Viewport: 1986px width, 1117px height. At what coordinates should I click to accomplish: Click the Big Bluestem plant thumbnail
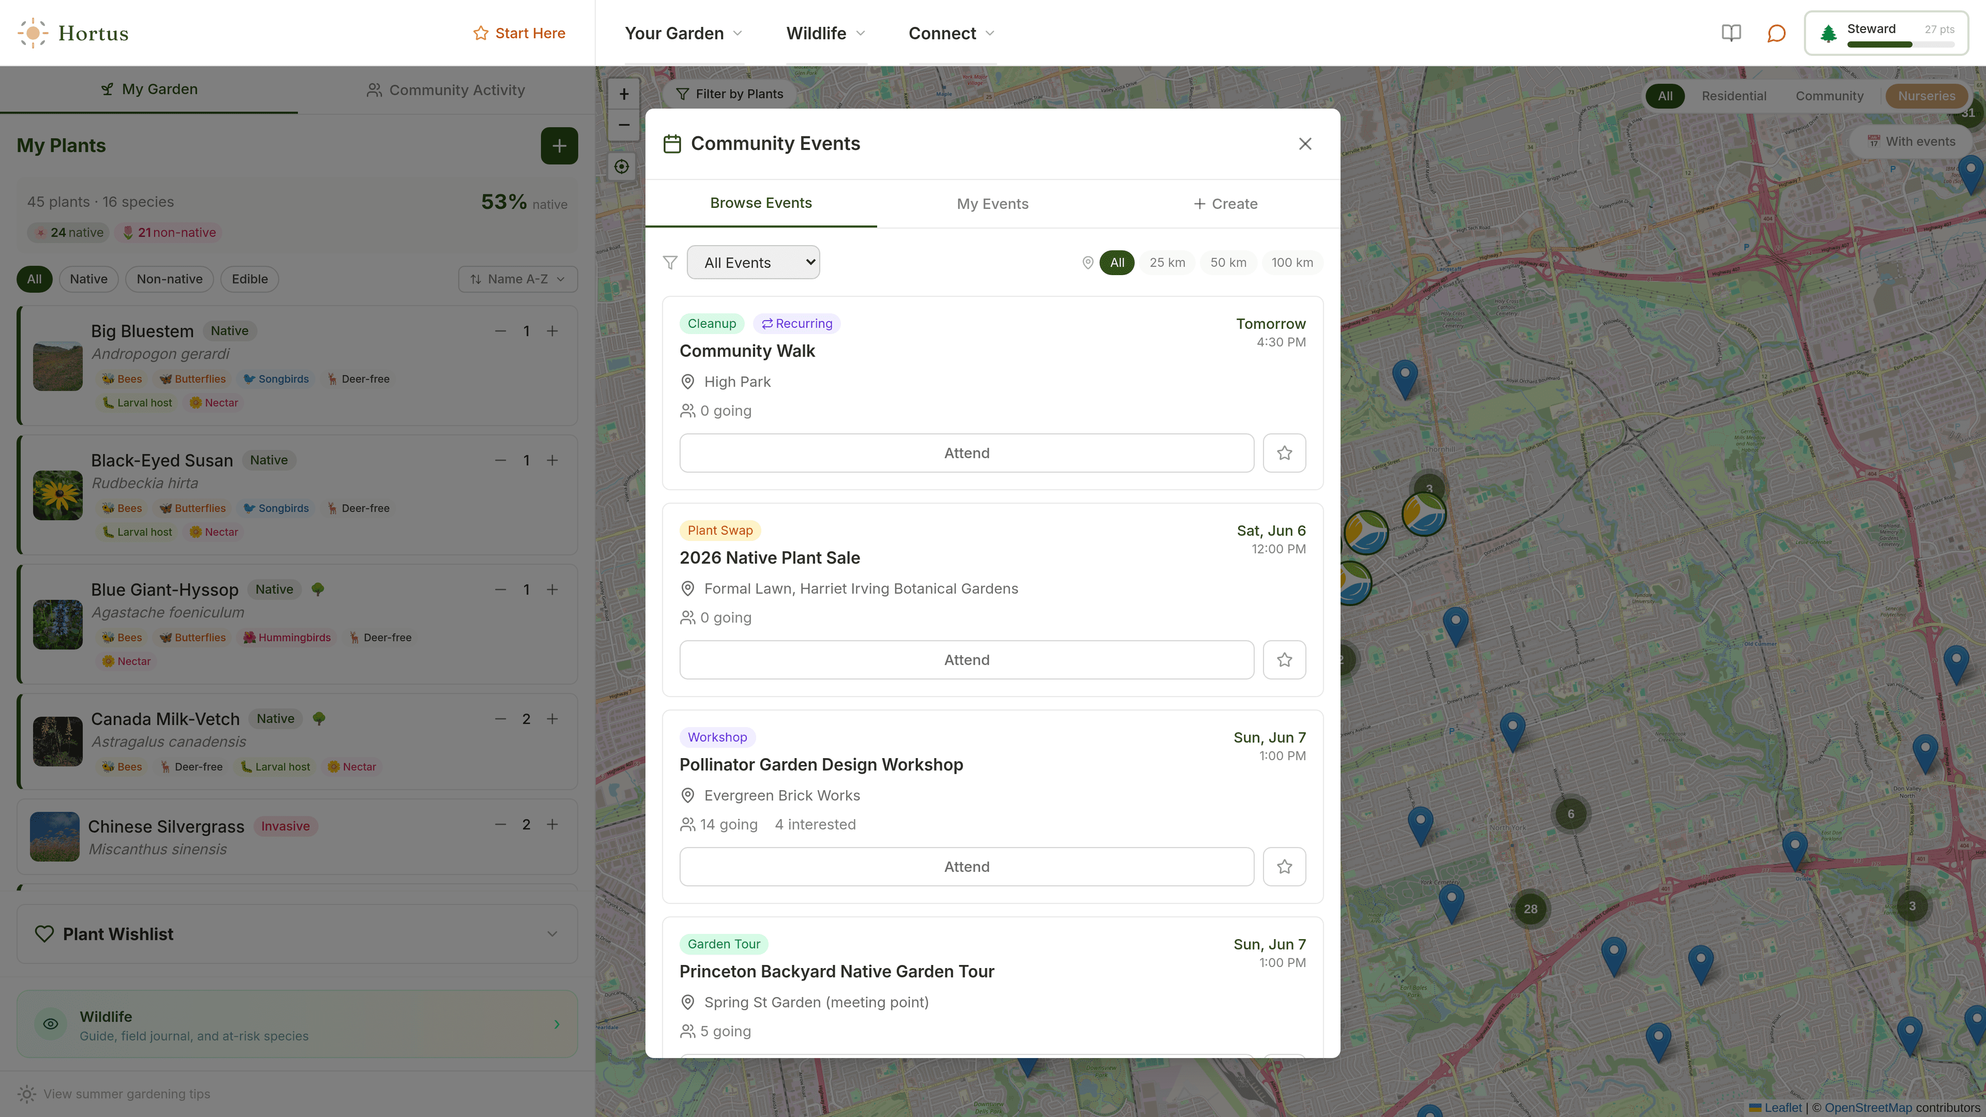(58, 366)
